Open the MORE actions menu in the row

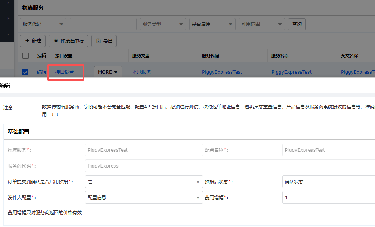[108, 72]
